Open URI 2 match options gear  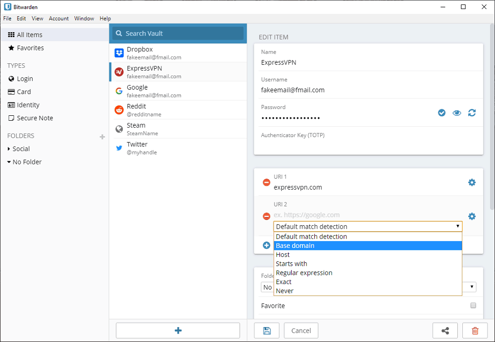(x=472, y=216)
